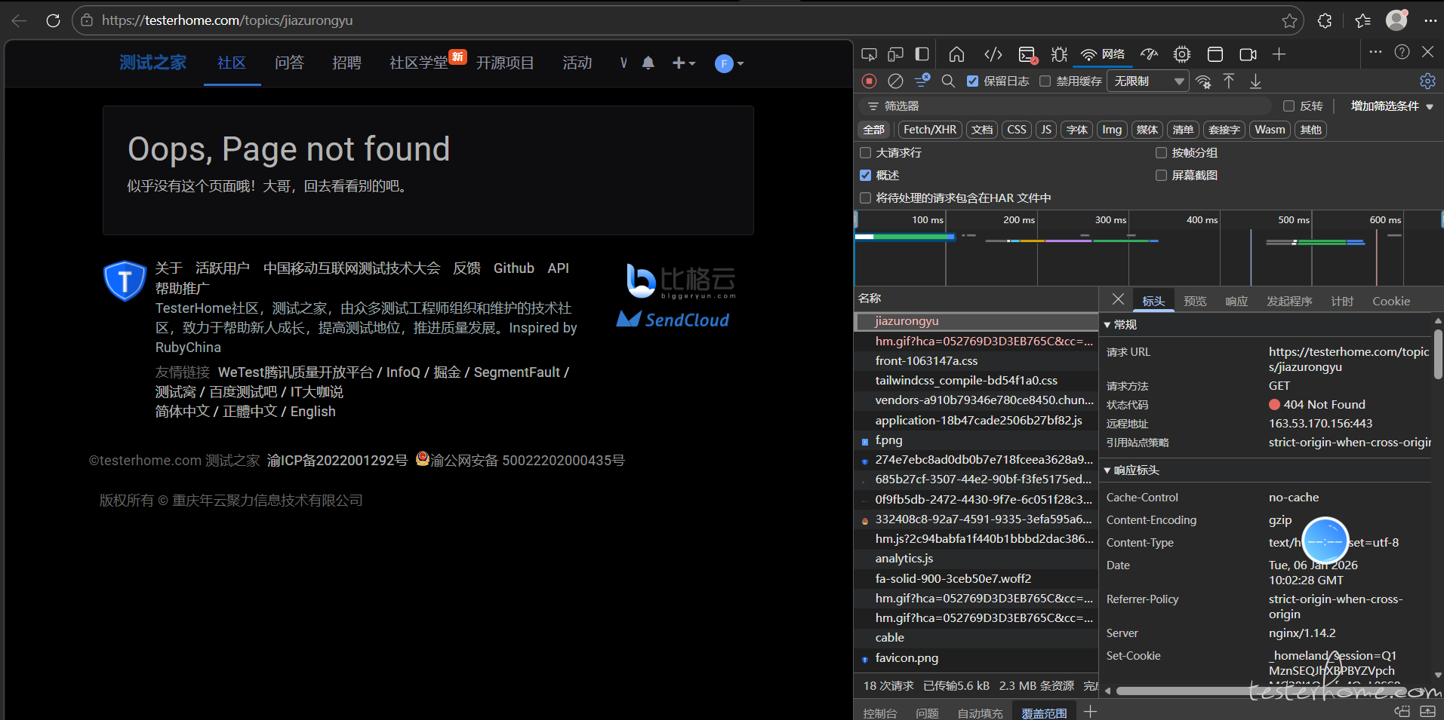The height and width of the screenshot is (720, 1444).
Task: Open network settings gear icon
Action: (x=1427, y=81)
